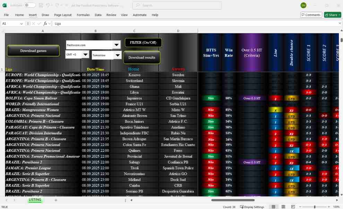The width and height of the screenshot is (343, 209).
Task: Adjust the zoom slider
Action: [x=314, y=207]
